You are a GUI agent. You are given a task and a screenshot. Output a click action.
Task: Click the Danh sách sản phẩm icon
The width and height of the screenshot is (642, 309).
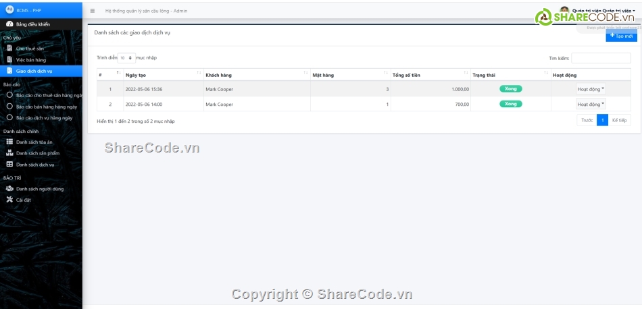coord(9,153)
